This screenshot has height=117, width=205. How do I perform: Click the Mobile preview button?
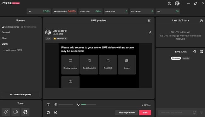tap(127, 113)
